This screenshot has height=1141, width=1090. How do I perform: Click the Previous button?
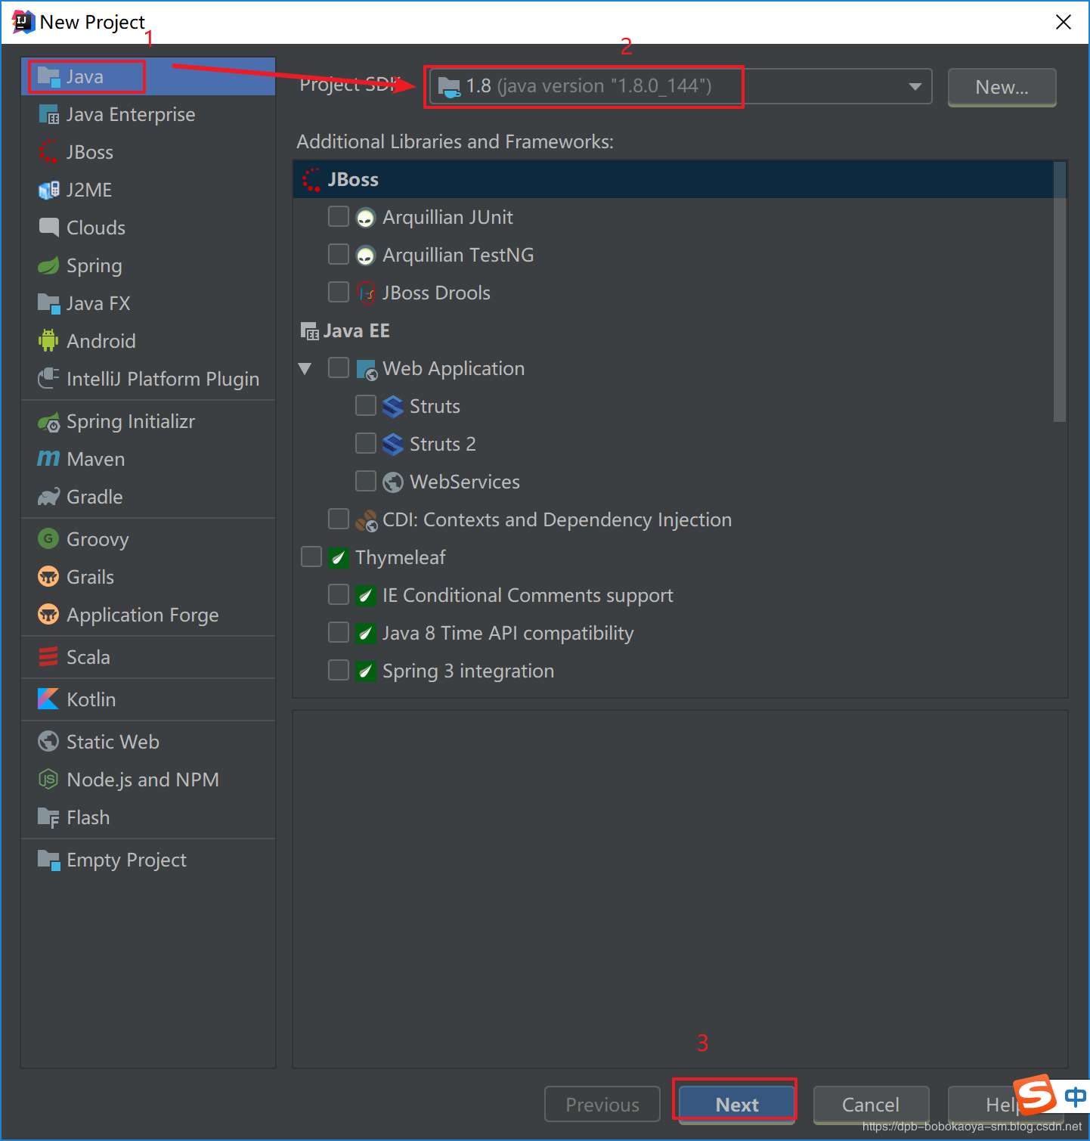[x=602, y=1105]
